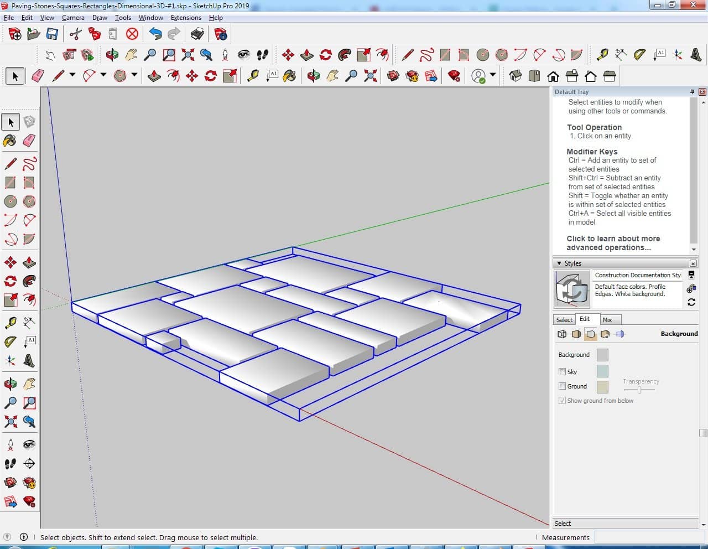
Task: Click the Print icon in the top toolbar
Action: click(x=197, y=34)
